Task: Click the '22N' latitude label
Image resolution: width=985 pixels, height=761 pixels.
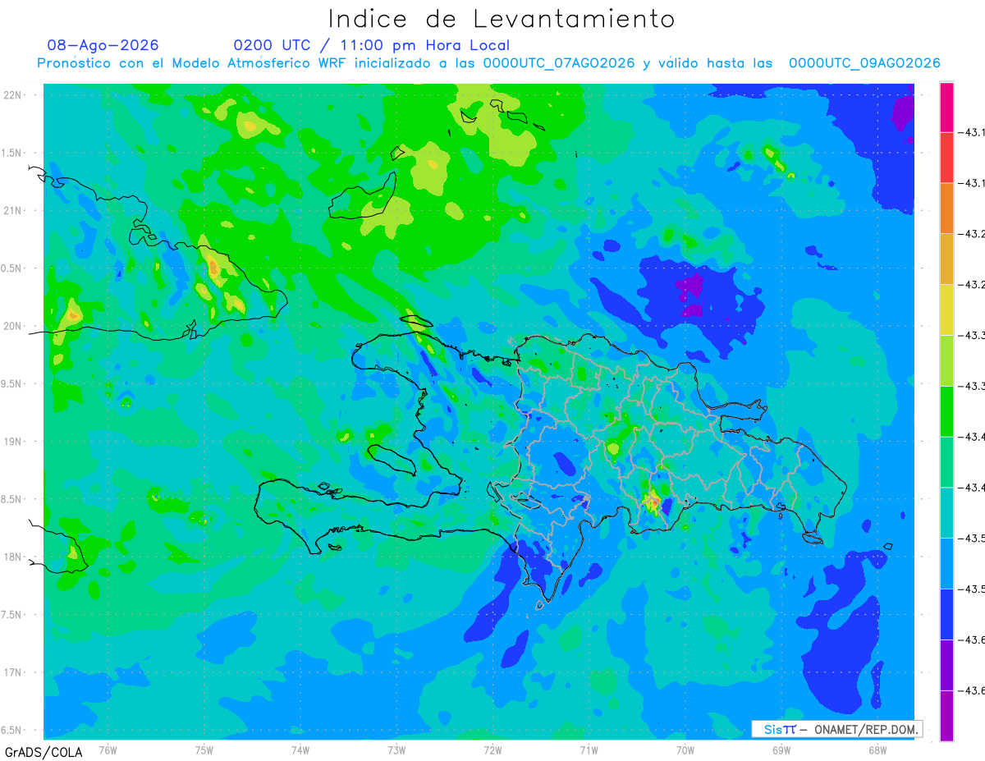Action: (14, 95)
